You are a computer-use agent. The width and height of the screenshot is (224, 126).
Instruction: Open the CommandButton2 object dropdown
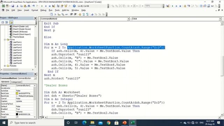[128, 19]
